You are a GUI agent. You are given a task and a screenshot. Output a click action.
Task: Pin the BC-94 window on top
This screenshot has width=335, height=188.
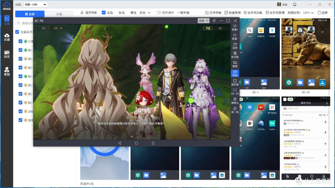coord(214,20)
